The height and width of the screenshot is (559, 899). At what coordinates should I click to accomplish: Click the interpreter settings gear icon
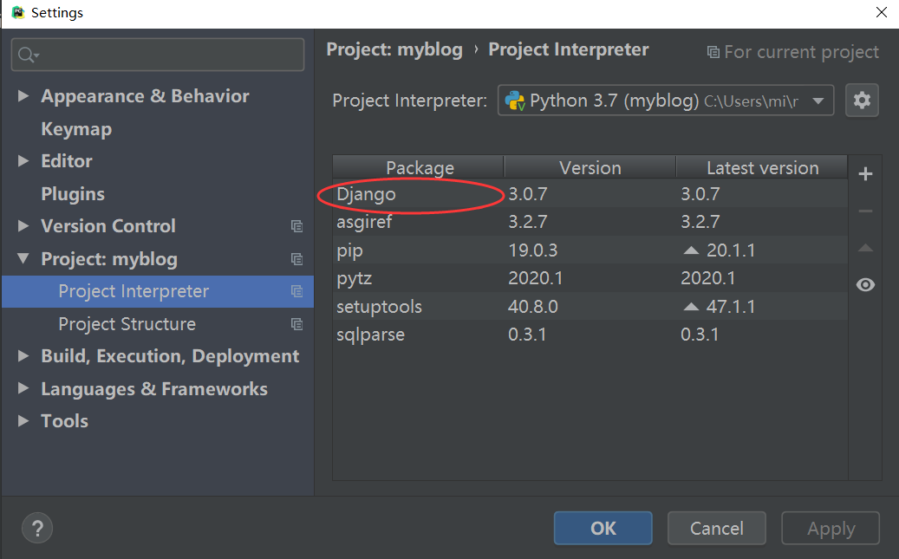click(x=862, y=101)
